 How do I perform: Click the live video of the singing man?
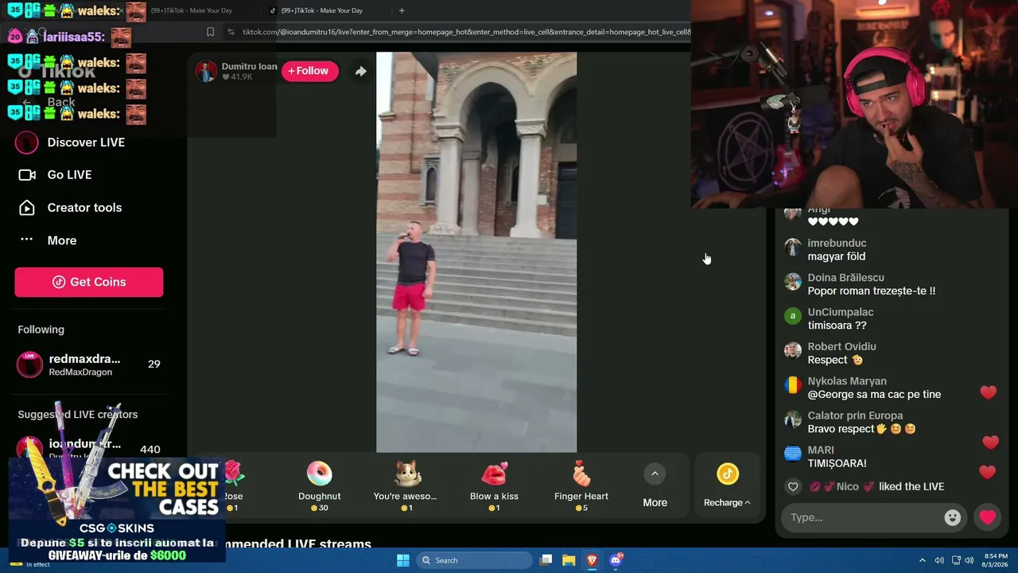tap(476, 252)
